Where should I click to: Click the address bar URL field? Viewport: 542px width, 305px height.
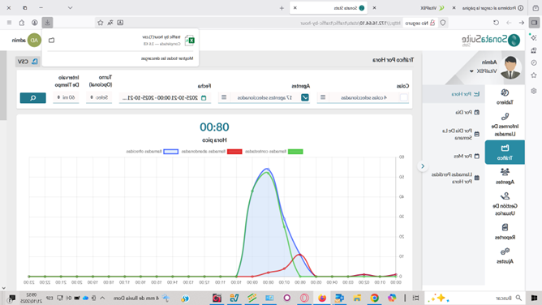tap(351, 23)
